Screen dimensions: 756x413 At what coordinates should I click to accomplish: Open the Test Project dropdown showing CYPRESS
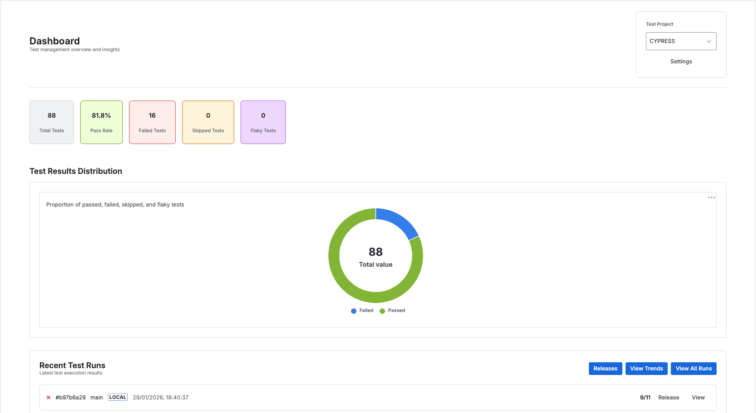point(681,41)
